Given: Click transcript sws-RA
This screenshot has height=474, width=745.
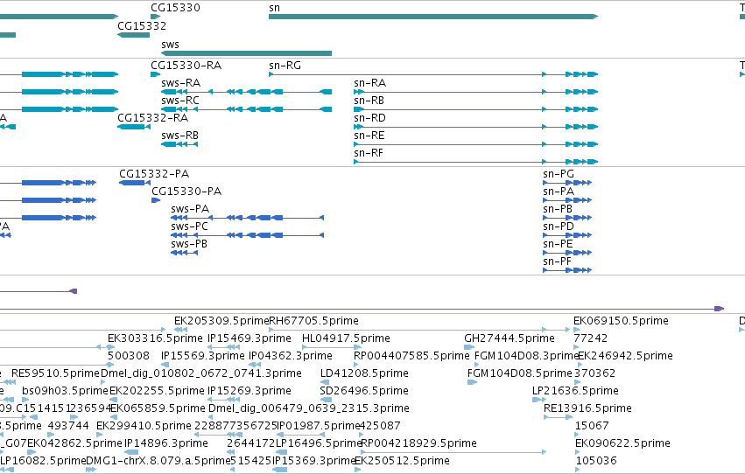Looking at the screenshot, I should click(246, 92).
